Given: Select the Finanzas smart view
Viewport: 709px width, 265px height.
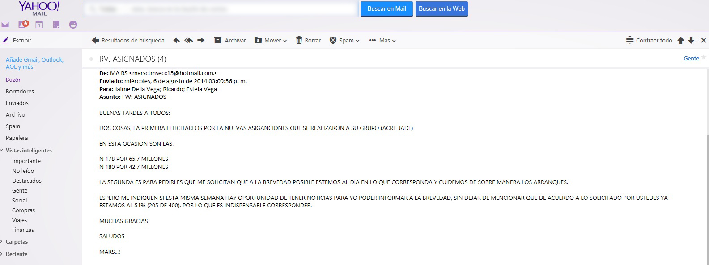Looking at the screenshot, I should (x=23, y=230).
